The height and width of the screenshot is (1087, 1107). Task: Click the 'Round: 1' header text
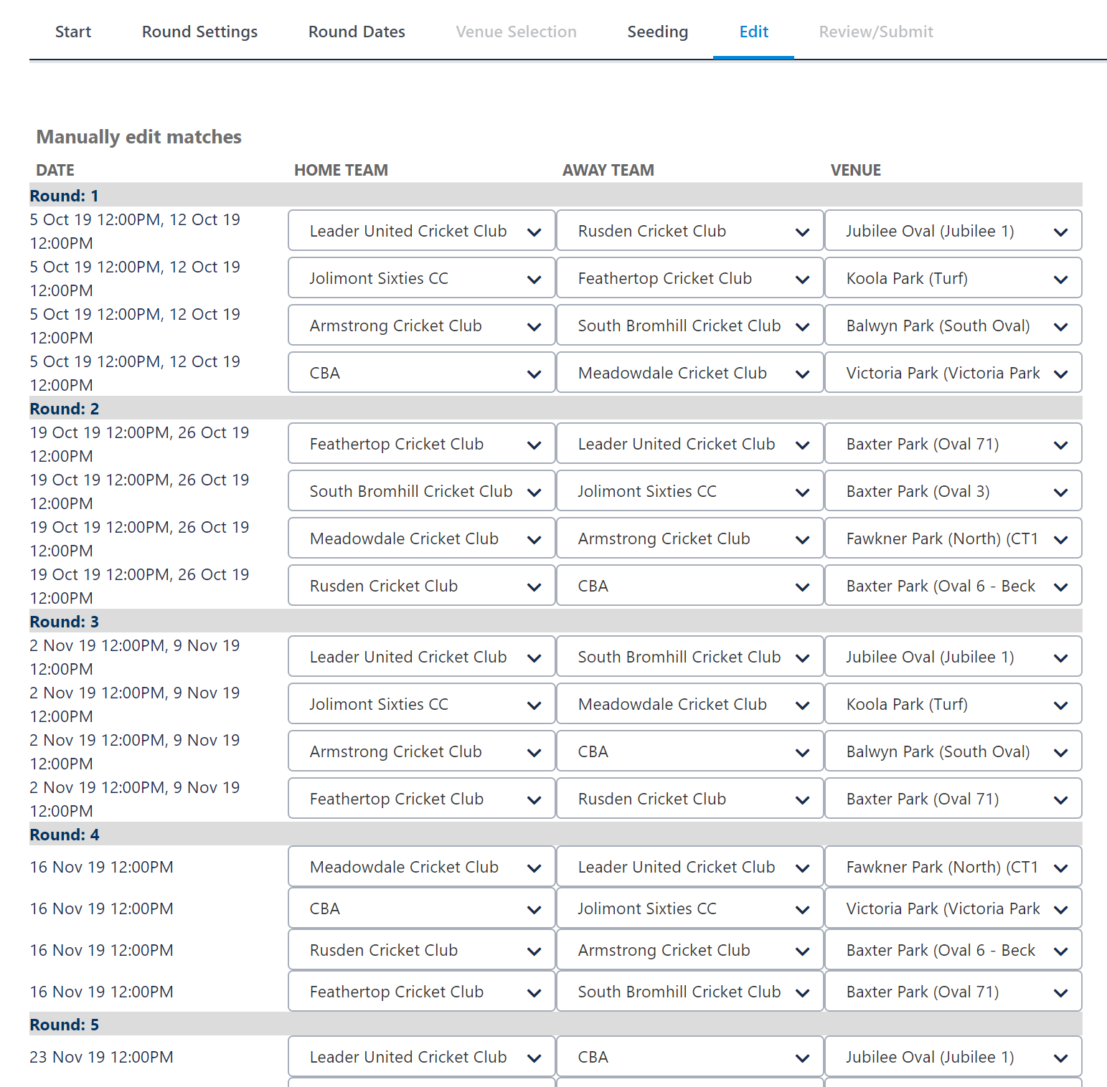pos(65,195)
